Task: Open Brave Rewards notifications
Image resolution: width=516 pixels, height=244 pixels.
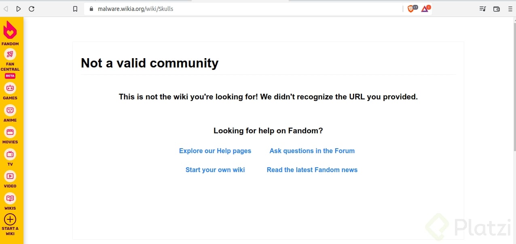Action: coord(425,8)
